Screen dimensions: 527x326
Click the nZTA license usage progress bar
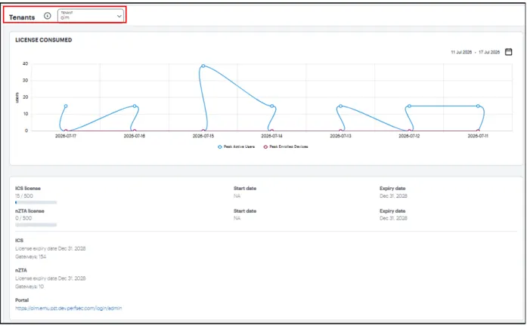tap(36, 225)
